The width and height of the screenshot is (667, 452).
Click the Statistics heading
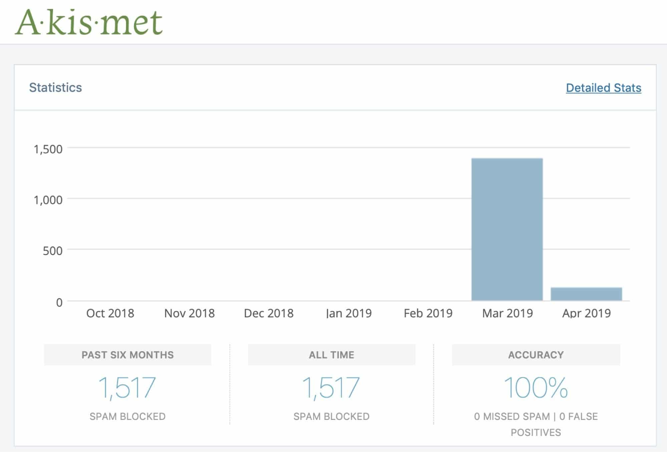pos(55,87)
